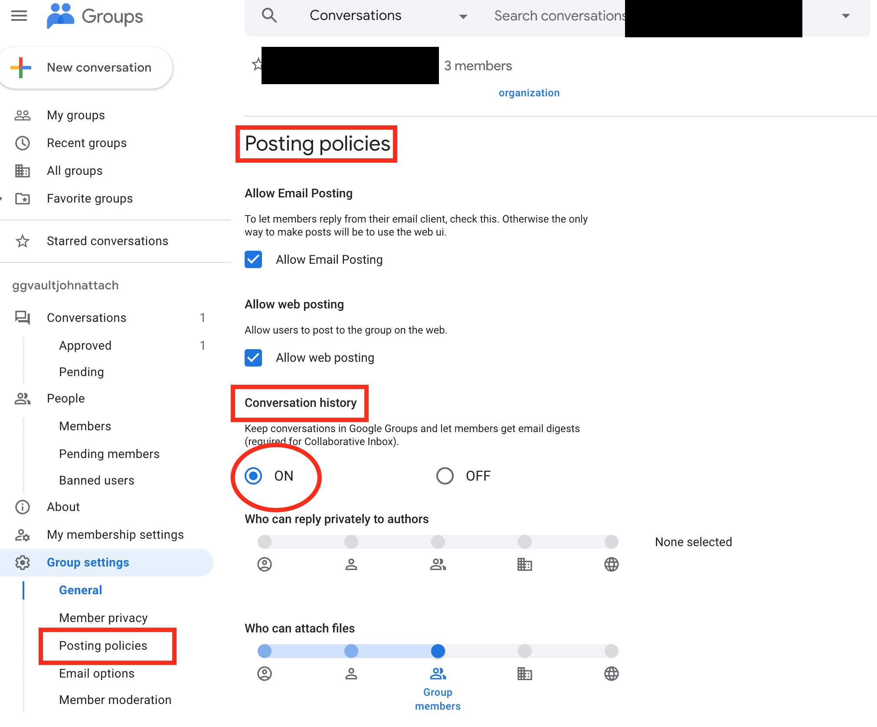Viewport: 877px width, 727px height.
Task: Click the My groups people icon
Action: tap(23, 115)
